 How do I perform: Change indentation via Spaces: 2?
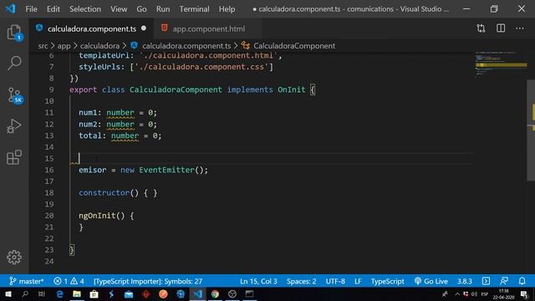tap(301, 281)
